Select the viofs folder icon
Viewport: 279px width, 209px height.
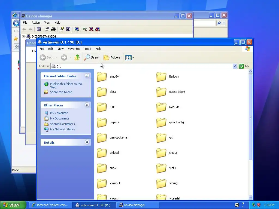pyautogui.click(x=161, y=168)
